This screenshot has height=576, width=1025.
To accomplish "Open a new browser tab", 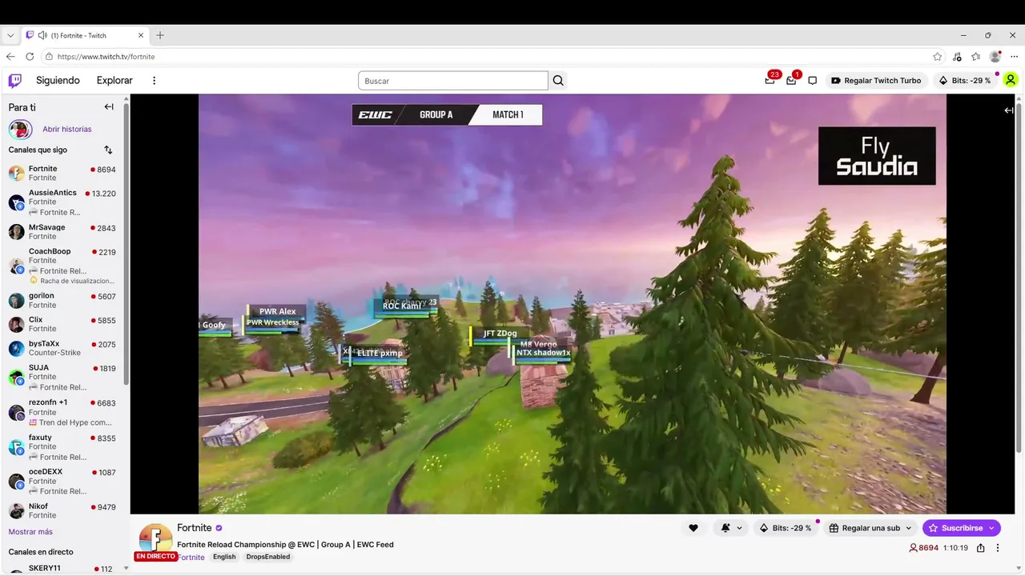I will [x=160, y=35].
